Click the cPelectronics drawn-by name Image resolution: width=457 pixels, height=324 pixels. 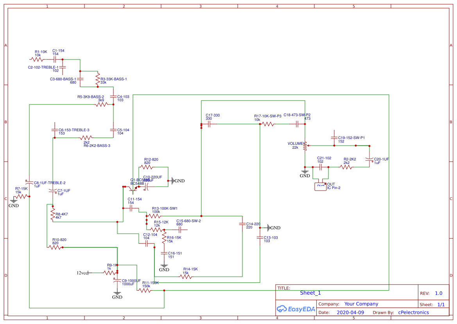pyautogui.click(x=413, y=312)
